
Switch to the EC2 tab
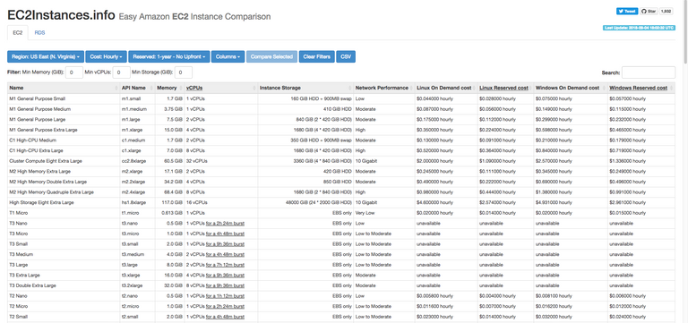pos(18,33)
